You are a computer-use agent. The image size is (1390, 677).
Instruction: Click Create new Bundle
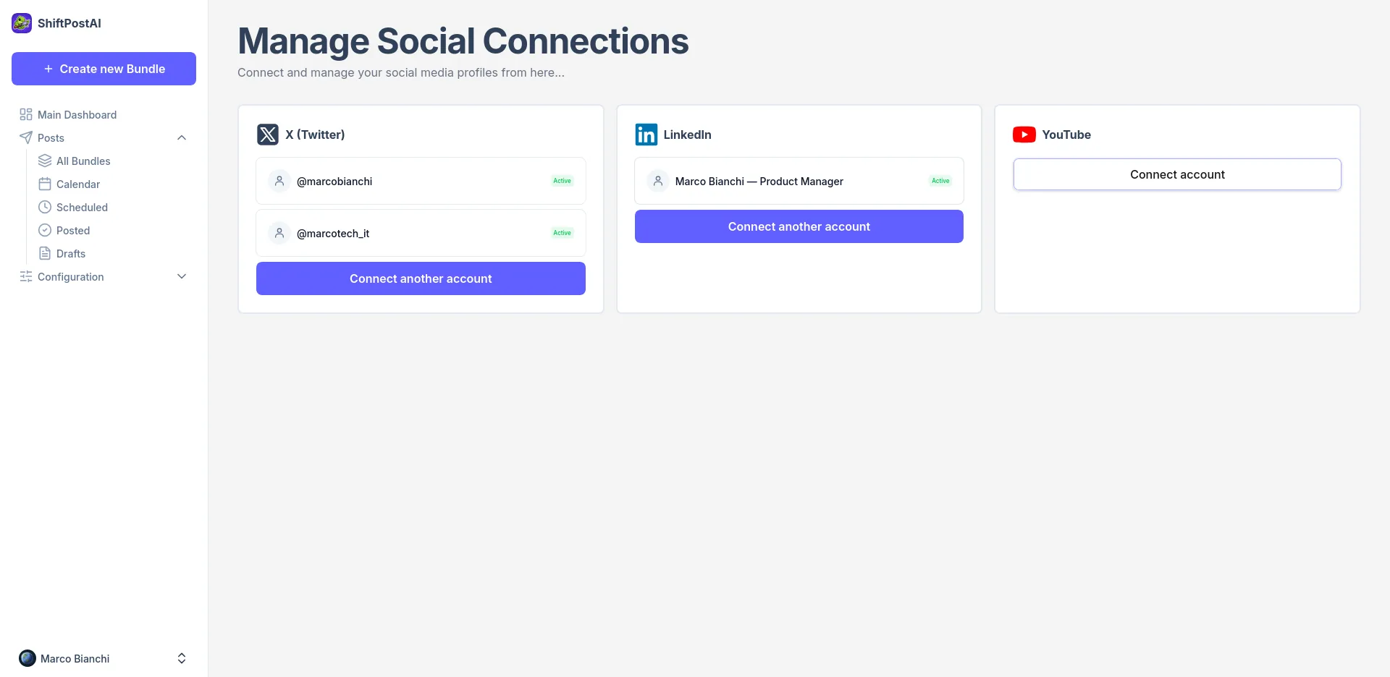[104, 69]
